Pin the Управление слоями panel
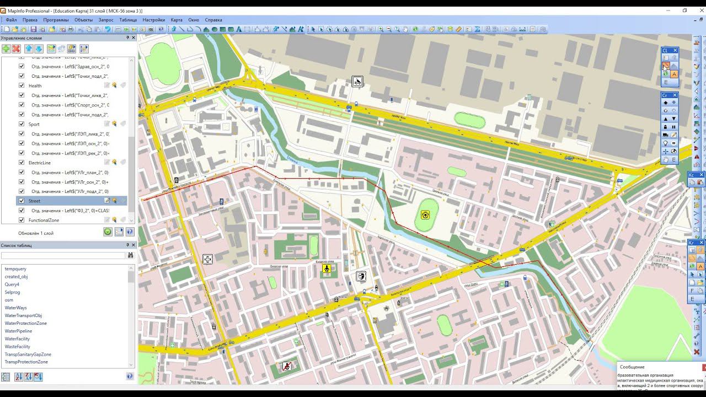 click(127, 38)
